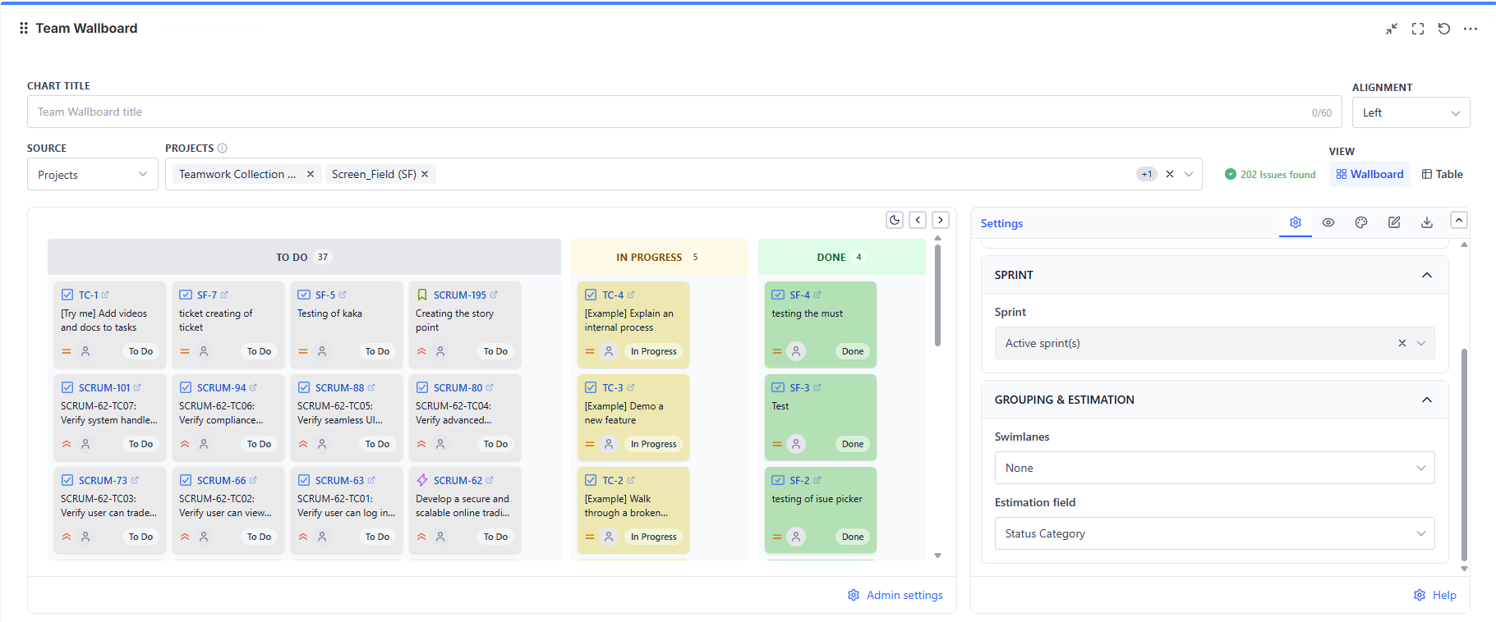Viewport: 1496px width, 622px height.
Task: Refresh the Team Wallboard gadget
Action: (1444, 29)
